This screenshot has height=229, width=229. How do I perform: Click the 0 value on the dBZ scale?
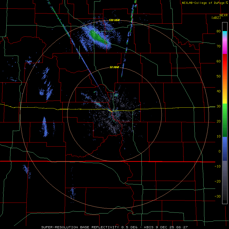[x=220, y=151]
